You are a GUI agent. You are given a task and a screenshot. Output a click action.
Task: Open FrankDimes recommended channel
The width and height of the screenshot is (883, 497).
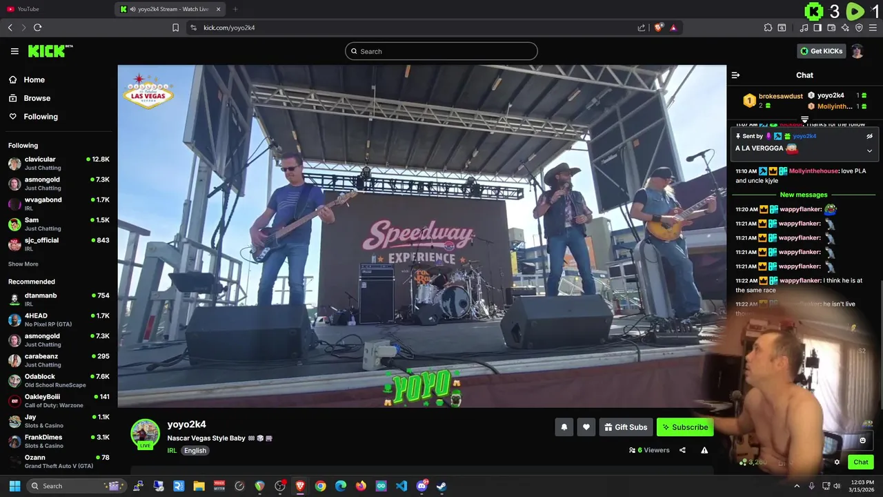(x=59, y=441)
